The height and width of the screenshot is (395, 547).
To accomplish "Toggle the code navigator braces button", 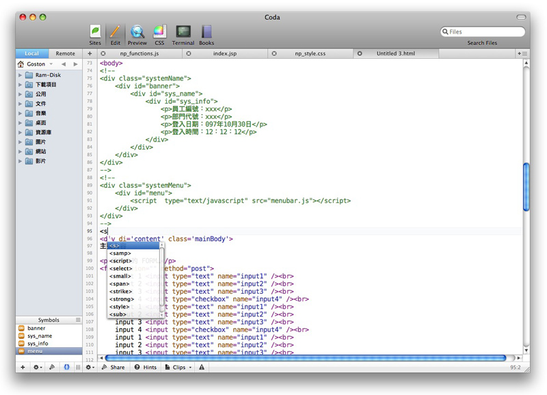I will click(67, 367).
